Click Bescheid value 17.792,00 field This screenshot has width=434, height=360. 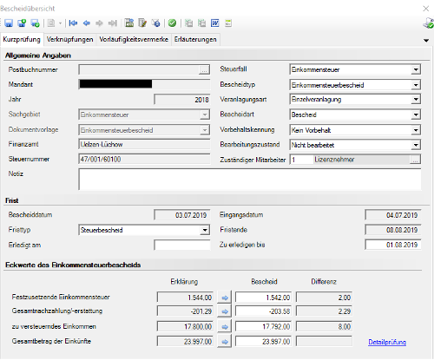(x=263, y=327)
